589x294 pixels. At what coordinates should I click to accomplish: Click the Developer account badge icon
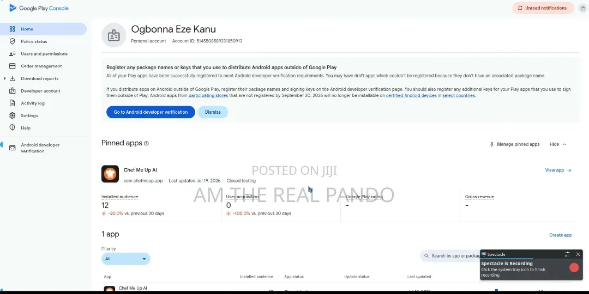pos(13,91)
